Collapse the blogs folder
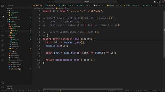 pyautogui.click(x=19, y=35)
